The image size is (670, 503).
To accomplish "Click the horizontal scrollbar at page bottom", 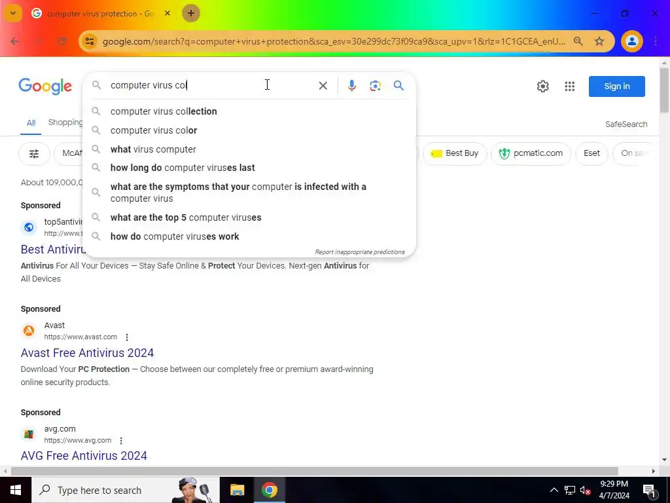I will [x=315, y=471].
